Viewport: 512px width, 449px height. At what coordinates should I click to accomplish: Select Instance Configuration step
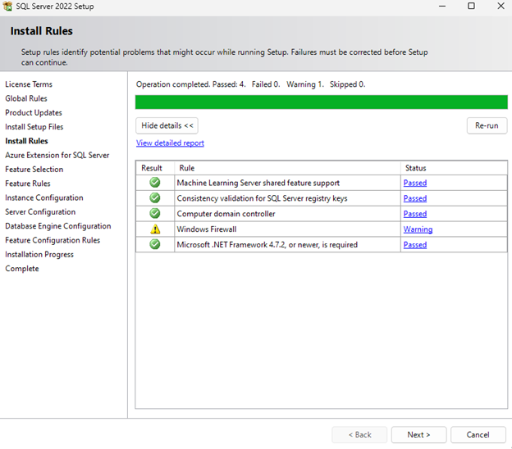point(44,198)
